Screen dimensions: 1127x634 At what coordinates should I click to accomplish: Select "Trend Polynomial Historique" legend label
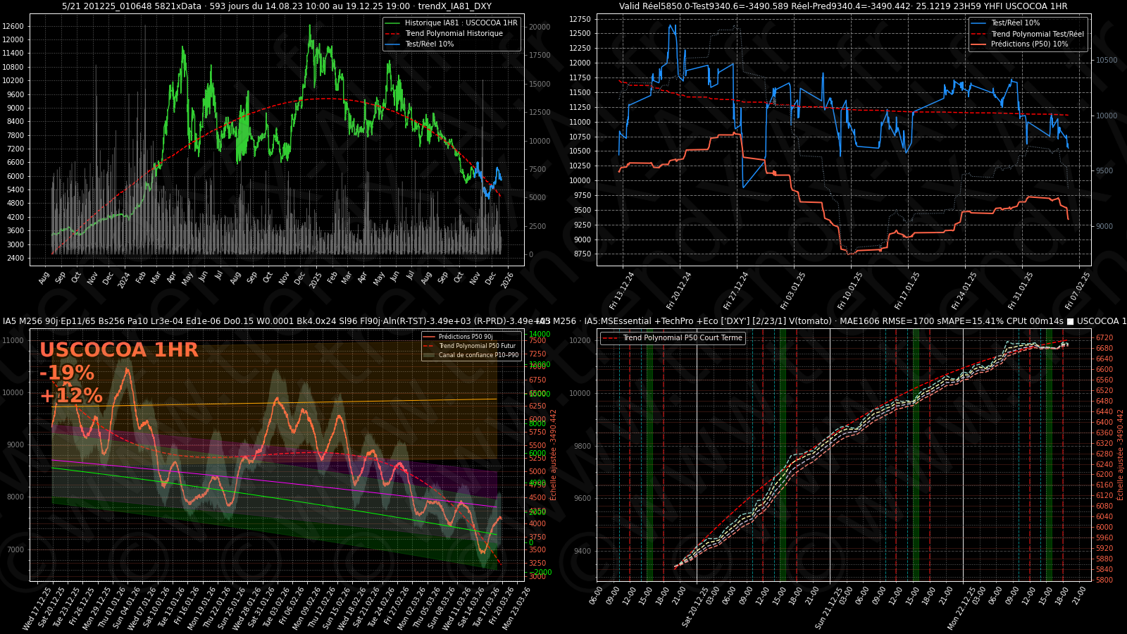(454, 34)
